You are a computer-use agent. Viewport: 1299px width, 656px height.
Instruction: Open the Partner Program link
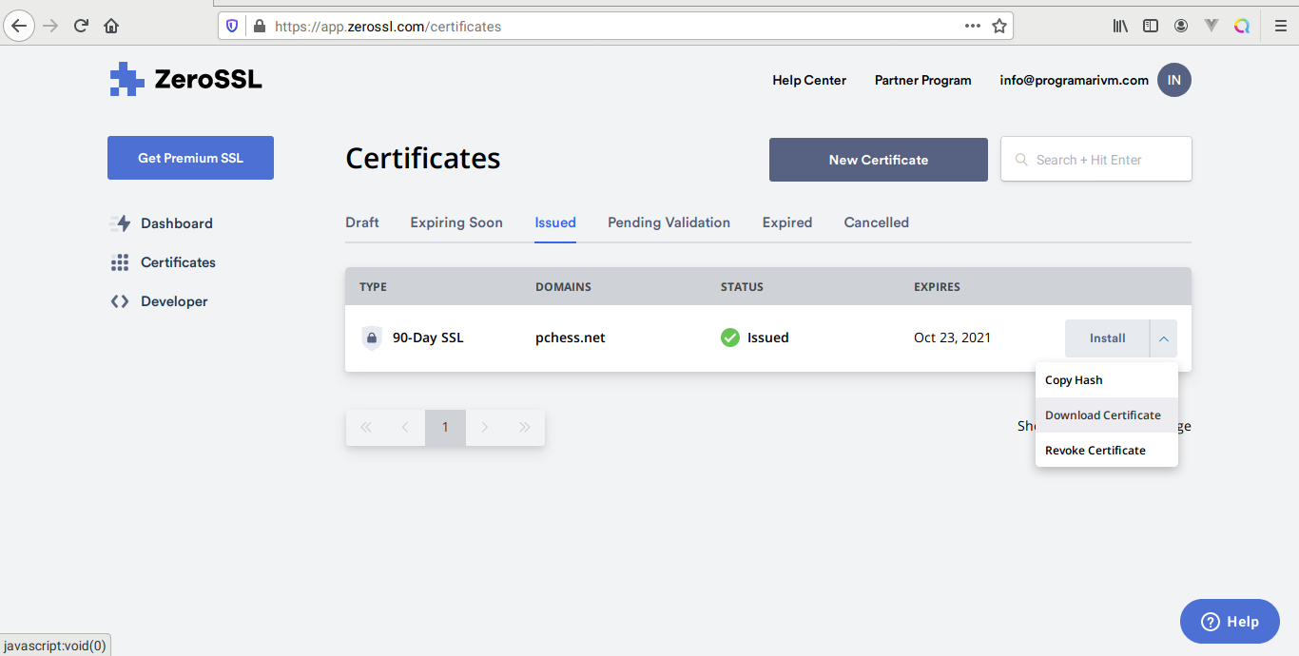click(923, 81)
